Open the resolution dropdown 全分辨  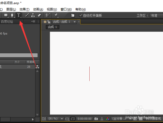pos(121,119)
